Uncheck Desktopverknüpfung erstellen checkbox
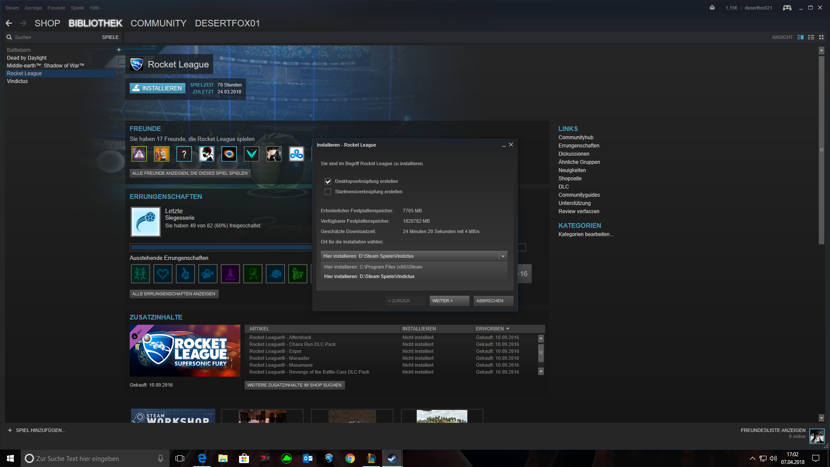The width and height of the screenshot is (830, 467). tap(328, 182)
